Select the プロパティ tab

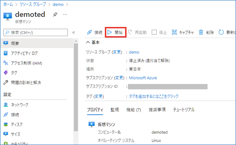click(95, 110)
